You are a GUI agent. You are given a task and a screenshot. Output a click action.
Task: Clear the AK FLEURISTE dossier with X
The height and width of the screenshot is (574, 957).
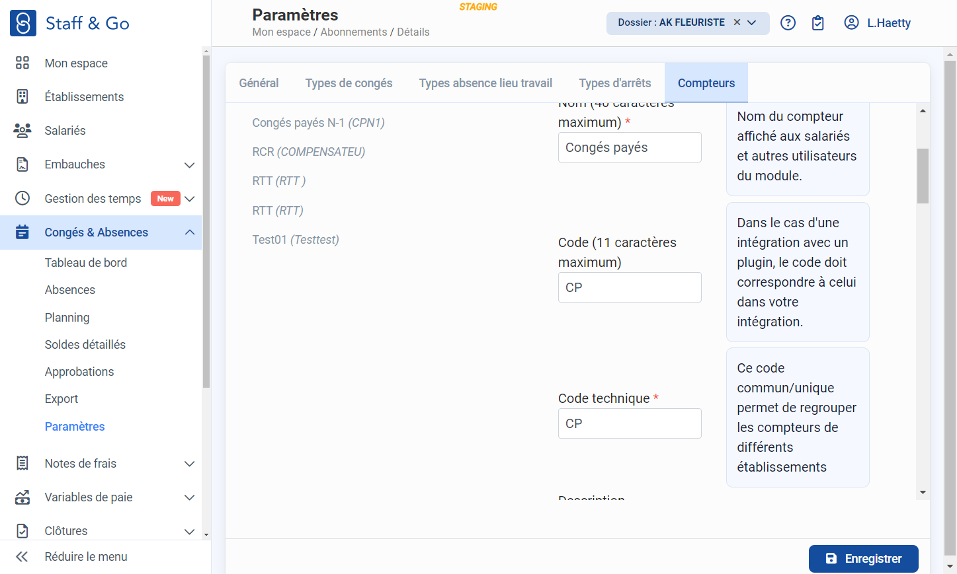point(737,22)
